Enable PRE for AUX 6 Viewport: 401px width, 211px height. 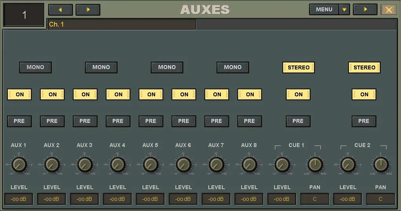(184, 121)
